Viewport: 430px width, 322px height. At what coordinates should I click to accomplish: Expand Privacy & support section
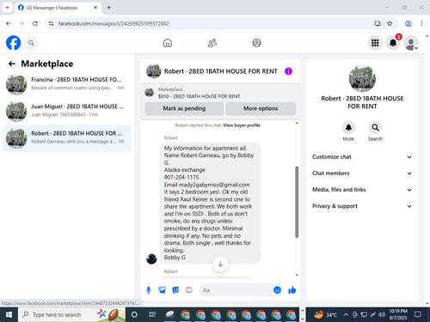pyautogui.click(x=362, y=206)
